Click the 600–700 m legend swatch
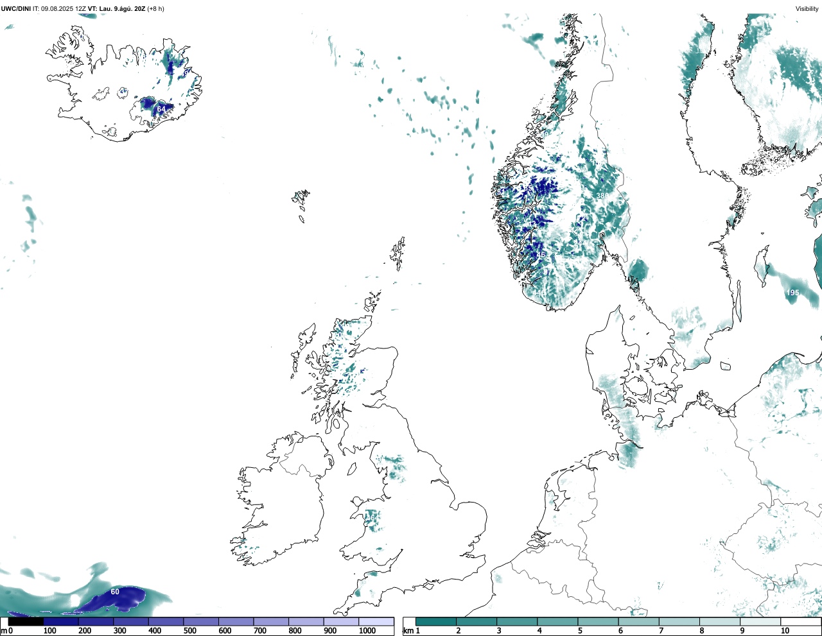This screenshot has height=636, width=822. [x=236, y=621]
